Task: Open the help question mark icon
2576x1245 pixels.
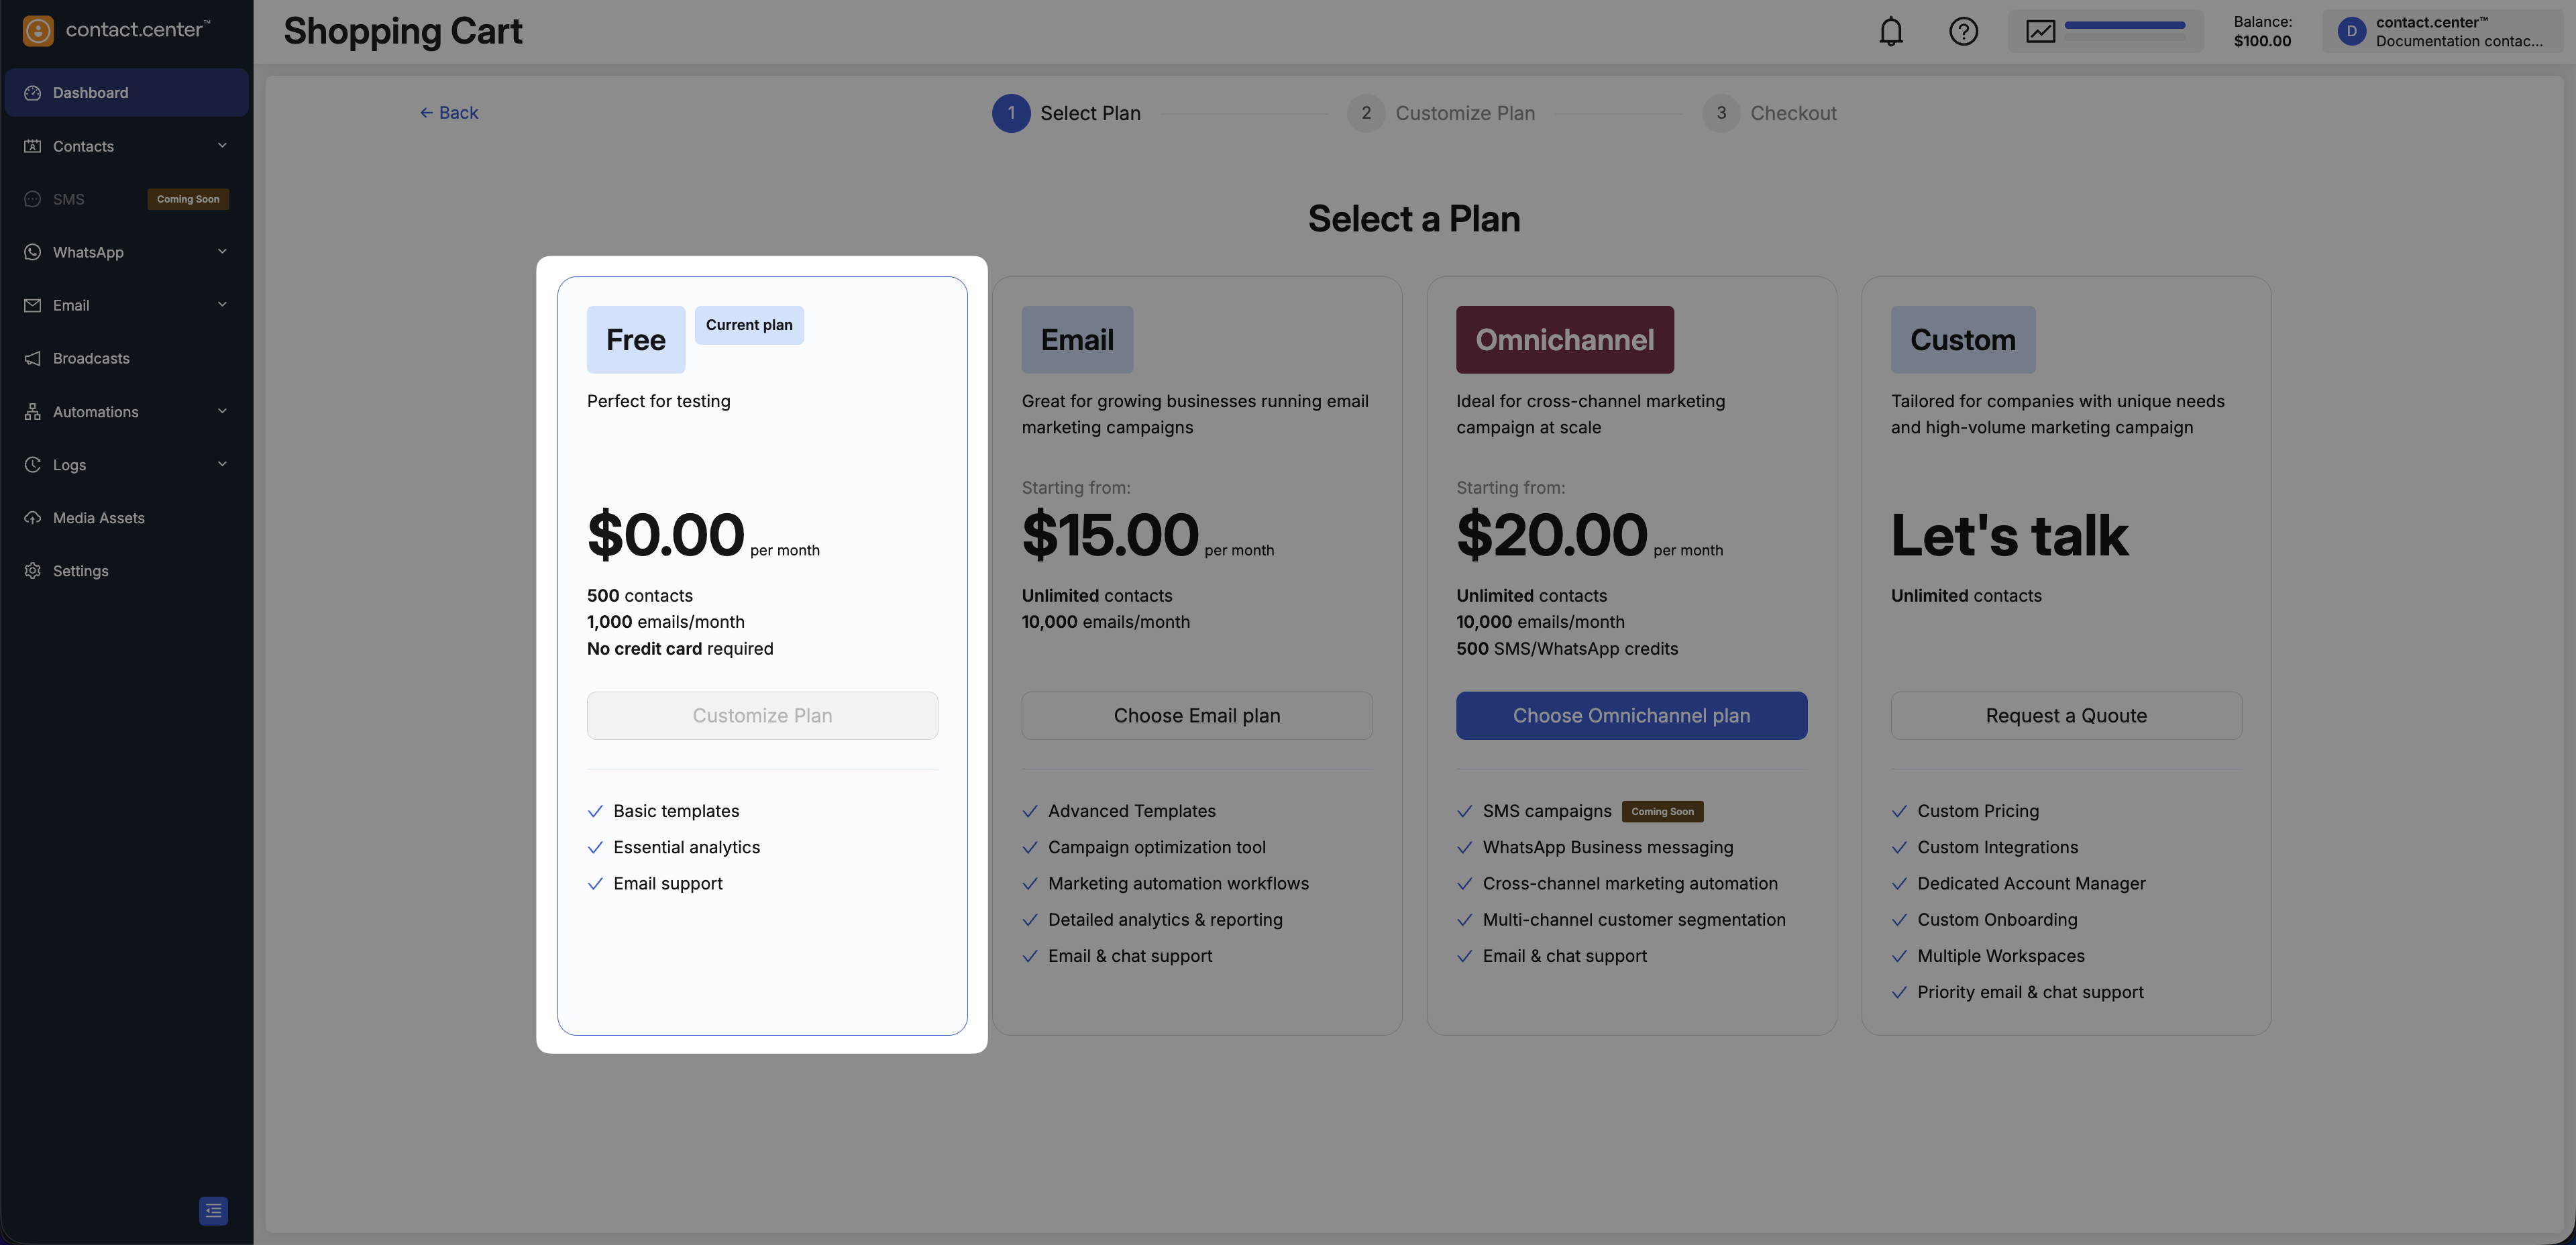Action: click(1963, 32)
